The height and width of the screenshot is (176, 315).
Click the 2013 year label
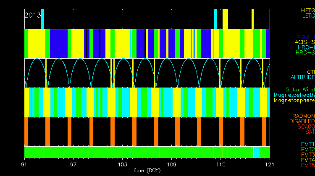(x=33, y=15)
